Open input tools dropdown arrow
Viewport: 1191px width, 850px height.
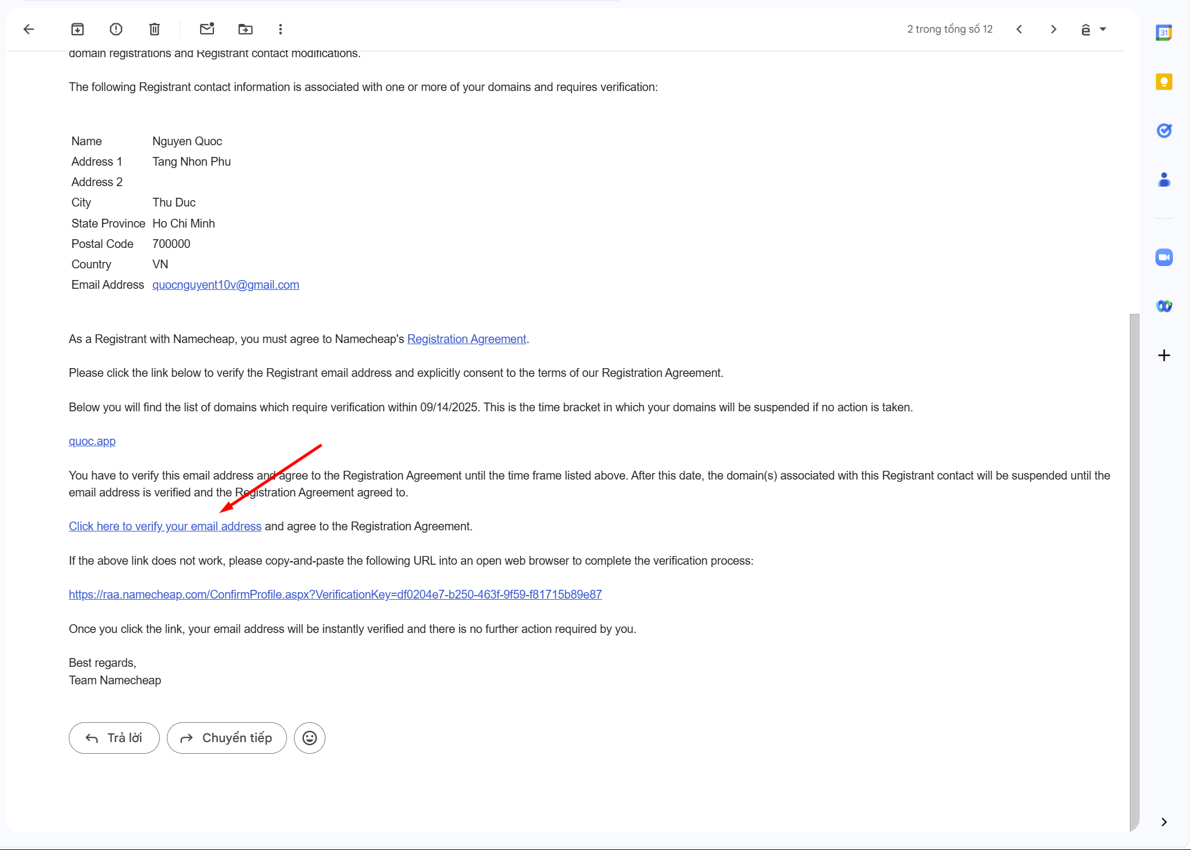click(x=1103, y=29)
